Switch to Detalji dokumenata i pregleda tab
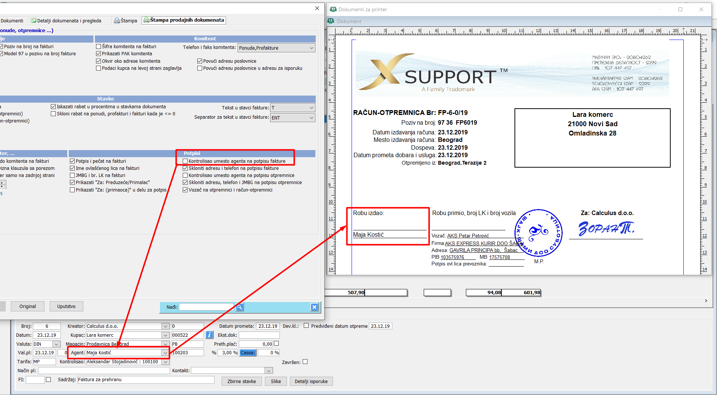This screenshot has width=717, height=395. coord(66,21)
